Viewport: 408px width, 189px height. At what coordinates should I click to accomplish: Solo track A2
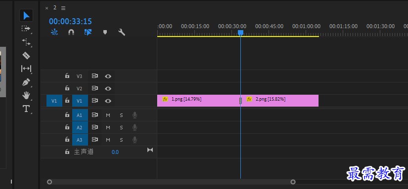[x=121, y=127]
